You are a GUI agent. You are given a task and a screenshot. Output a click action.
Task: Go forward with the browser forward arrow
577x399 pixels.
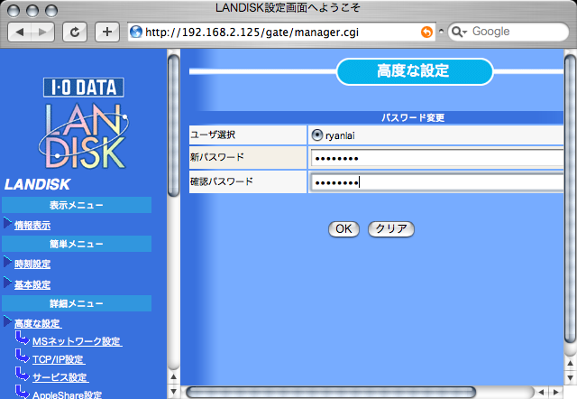tap(42, 32)
